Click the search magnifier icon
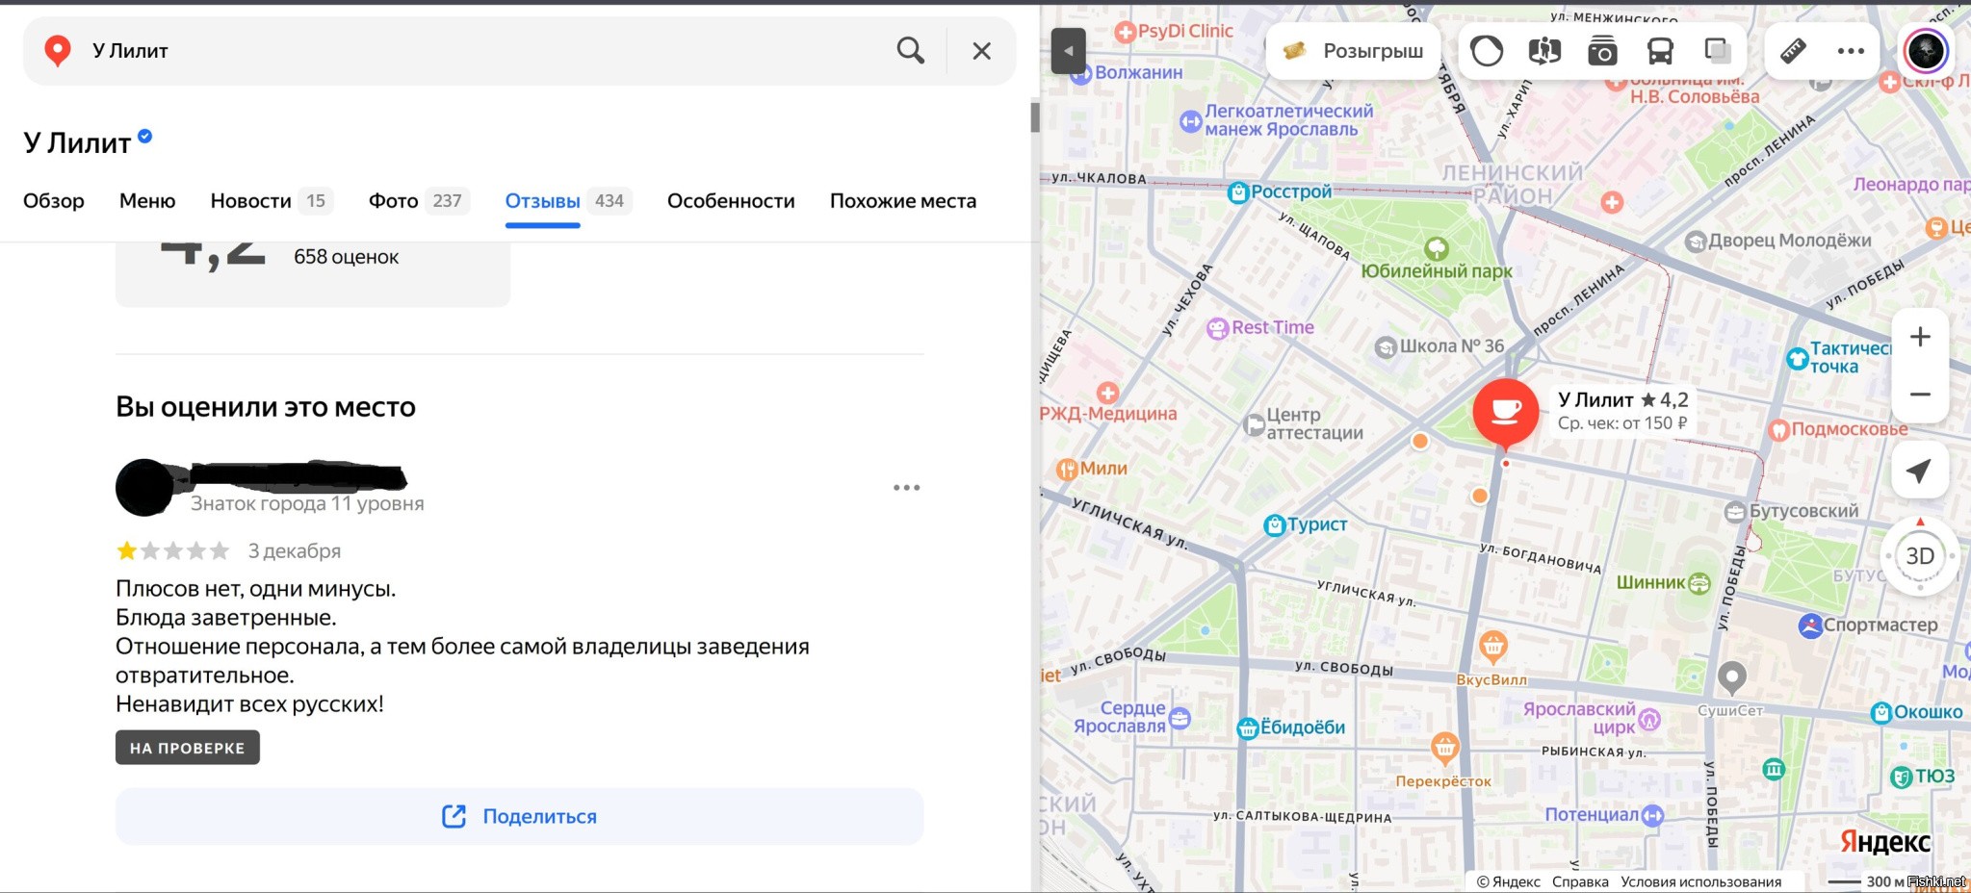1971x893 pixels. point(910,51)
